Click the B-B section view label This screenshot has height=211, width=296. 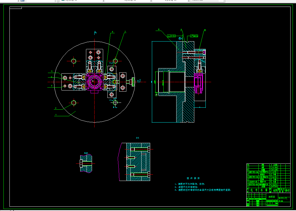[86, 153]
